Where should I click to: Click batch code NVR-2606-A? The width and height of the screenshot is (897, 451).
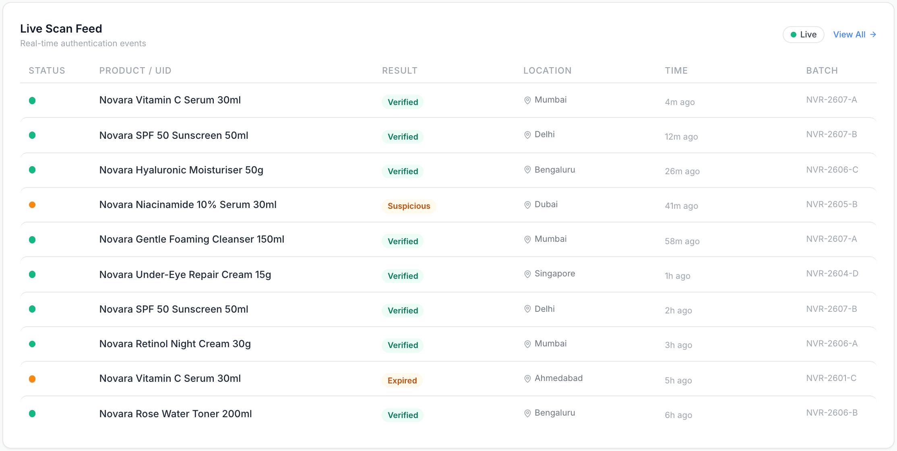pyautogui.click(x=832, y=344)
